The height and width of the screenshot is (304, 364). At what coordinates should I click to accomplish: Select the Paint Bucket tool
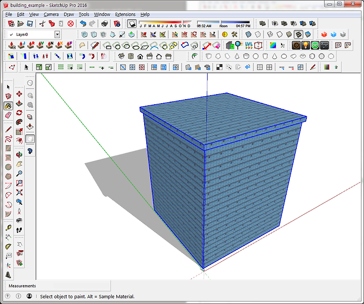9,106
